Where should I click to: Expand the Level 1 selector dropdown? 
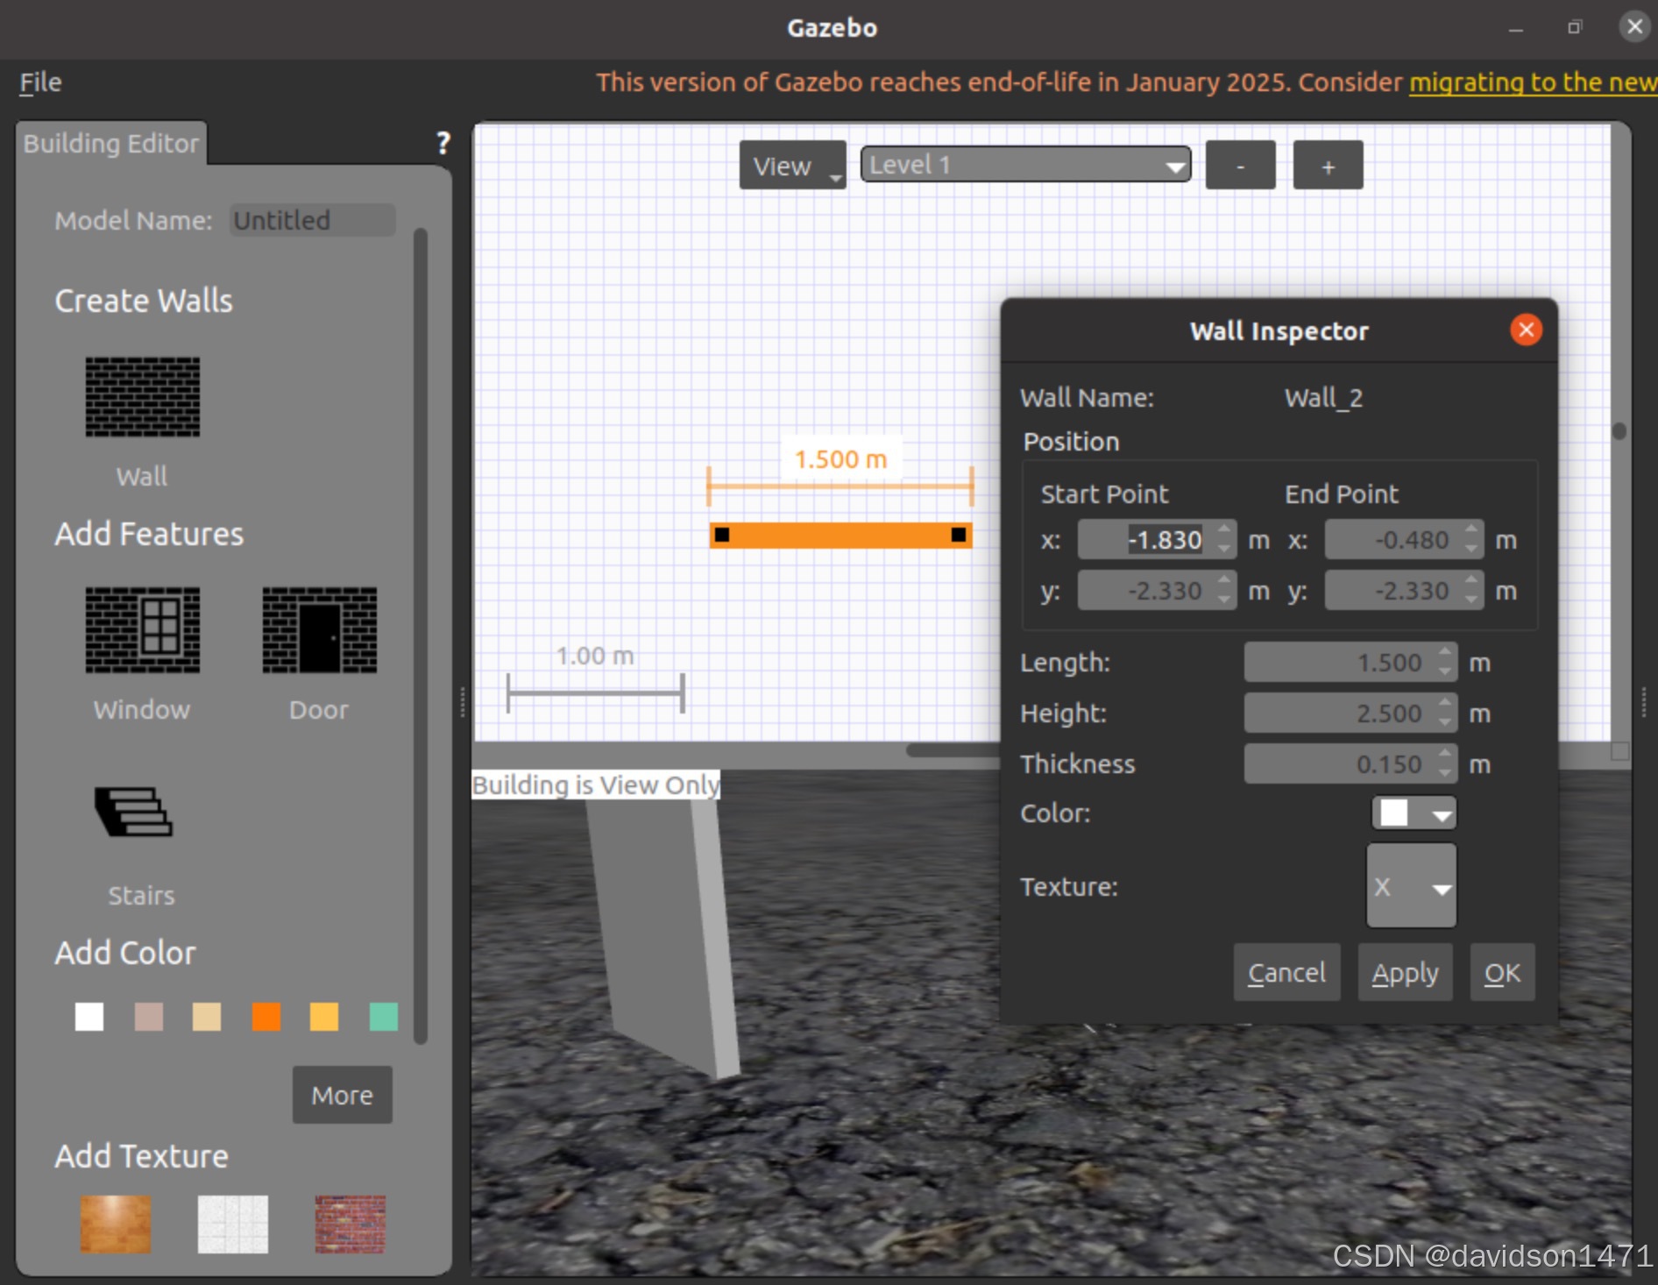pyautogui.click(x=1025, y=165)
